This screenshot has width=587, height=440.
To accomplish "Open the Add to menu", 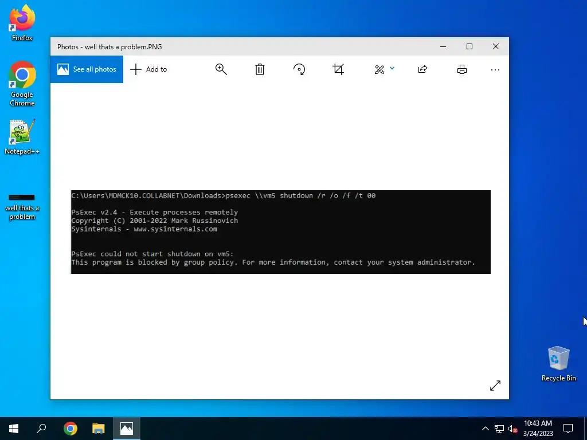I will (148, 69).
